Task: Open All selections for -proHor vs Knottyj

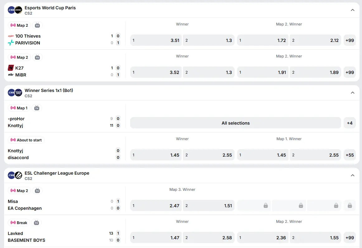Action: [x=236, y=123]
